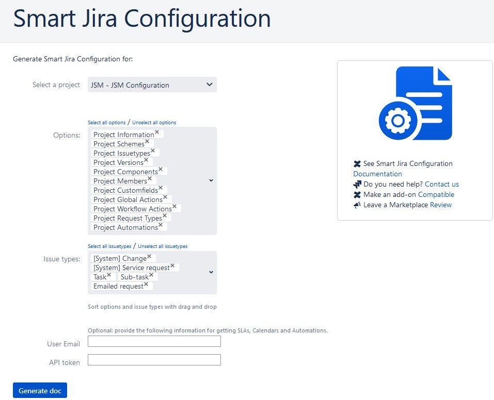Open the Marketplace Review link
The width and height of the screenshot is (494, 400).
[441, 205]
